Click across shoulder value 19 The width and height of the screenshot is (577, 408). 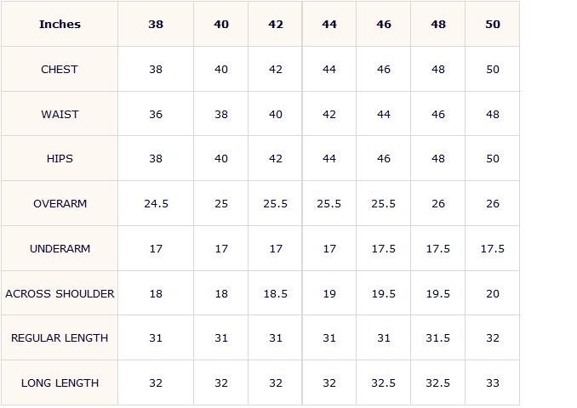329,294
